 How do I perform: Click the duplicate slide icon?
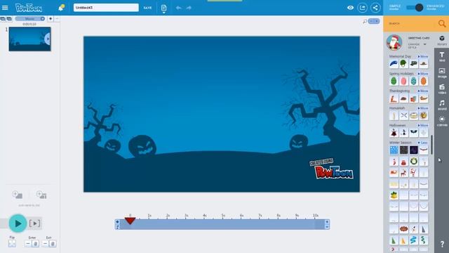tap(3, 19)
